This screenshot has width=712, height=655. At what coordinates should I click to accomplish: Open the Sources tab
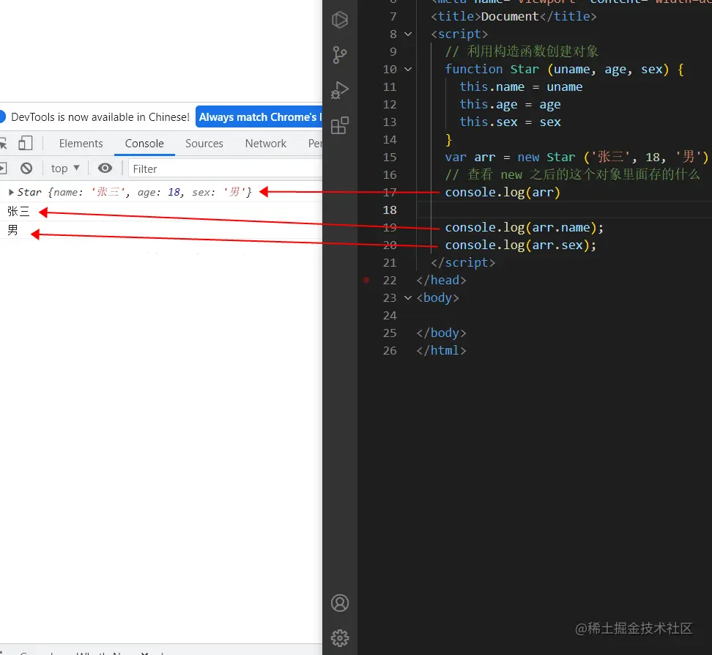204,144
